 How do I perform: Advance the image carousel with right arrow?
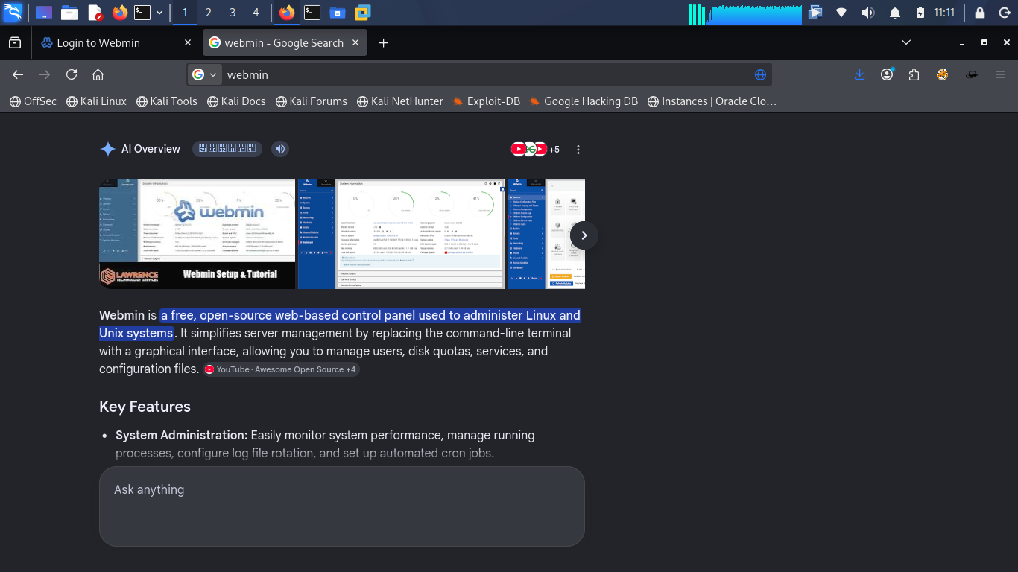[584, 235]
